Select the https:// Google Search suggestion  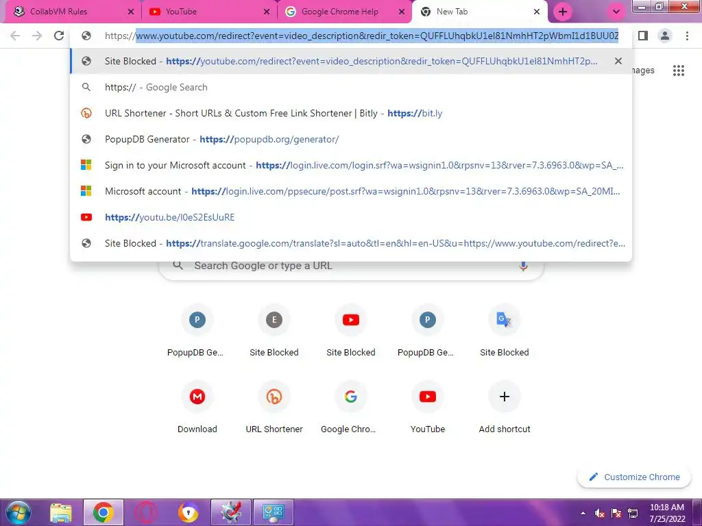tap(351, 87)
